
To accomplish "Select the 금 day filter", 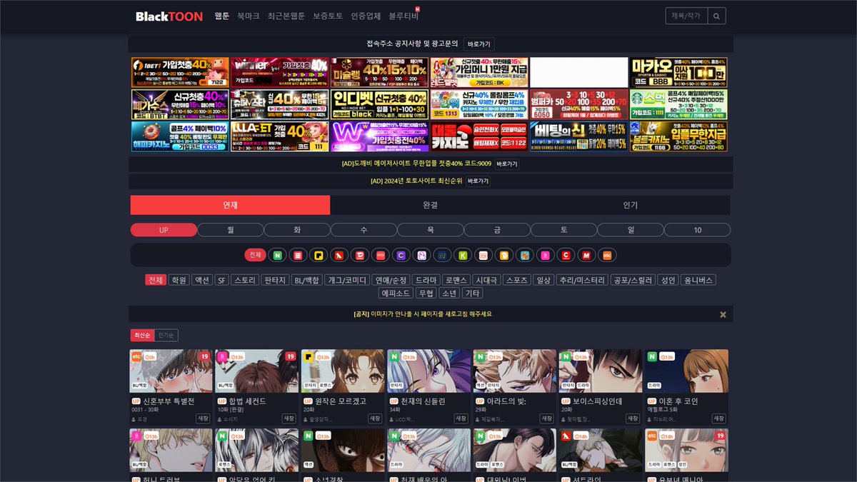I will [x=497, y=230].
